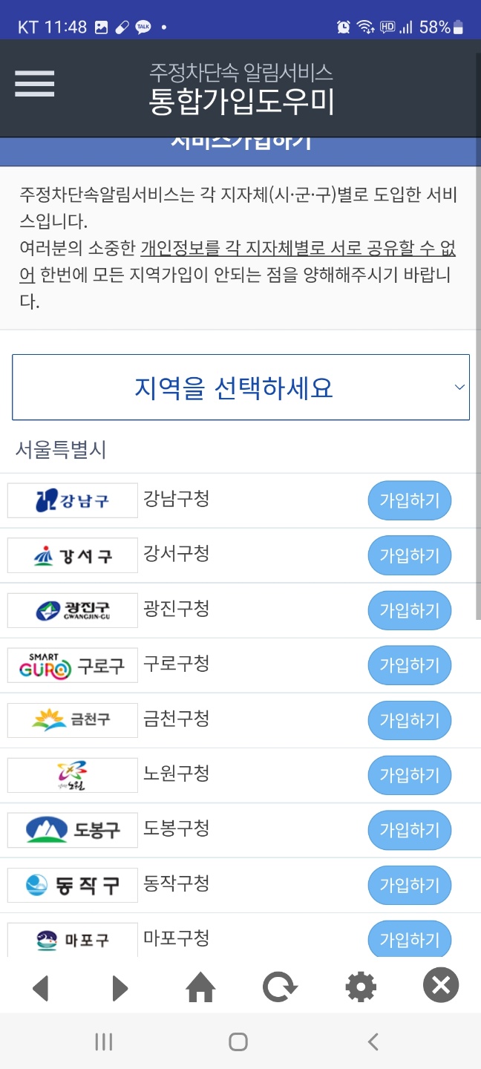Click the 광진구 emblem icon

pos(72,609)
